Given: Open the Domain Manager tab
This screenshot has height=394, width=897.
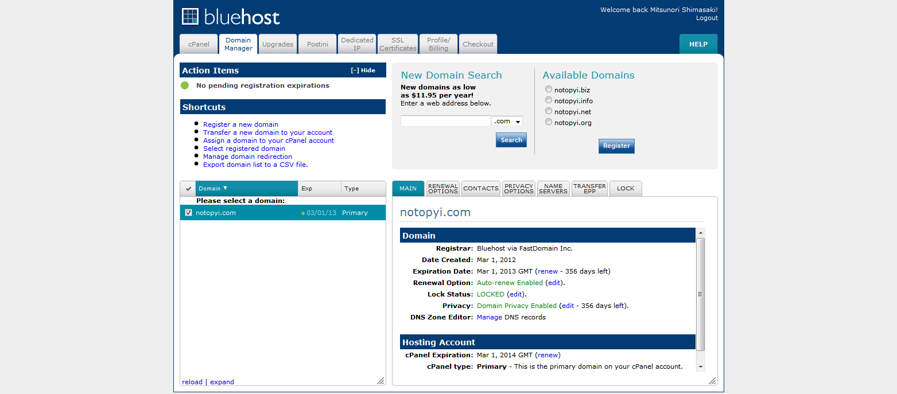Looking at the screenshot, I should pos(238,44).
